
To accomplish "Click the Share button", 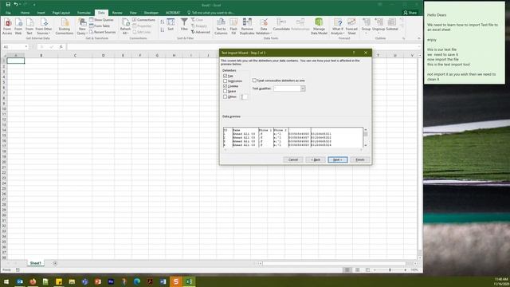I will tap(410, 13).
